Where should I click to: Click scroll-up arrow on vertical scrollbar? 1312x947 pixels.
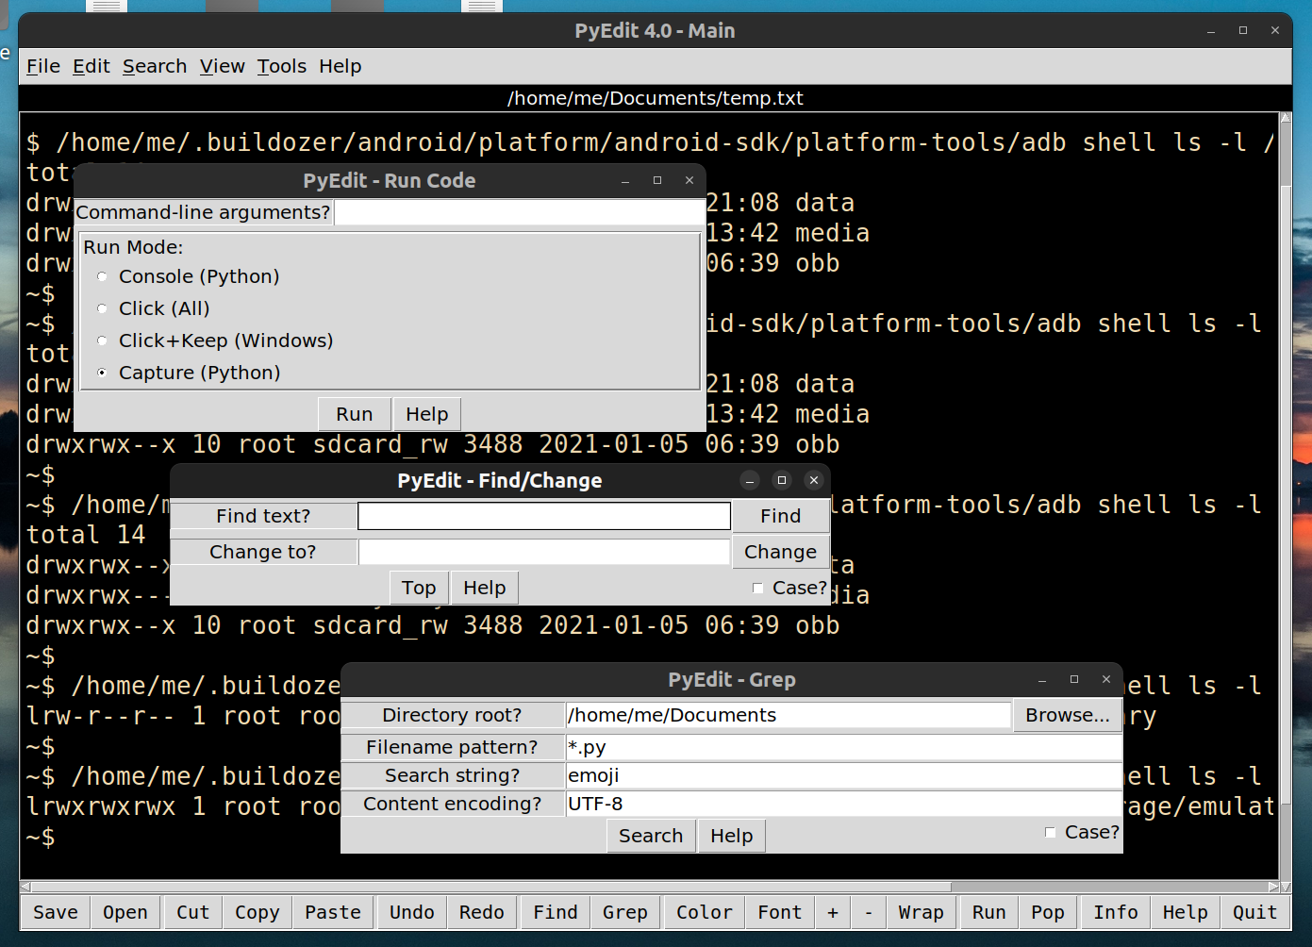[1285, 119]
